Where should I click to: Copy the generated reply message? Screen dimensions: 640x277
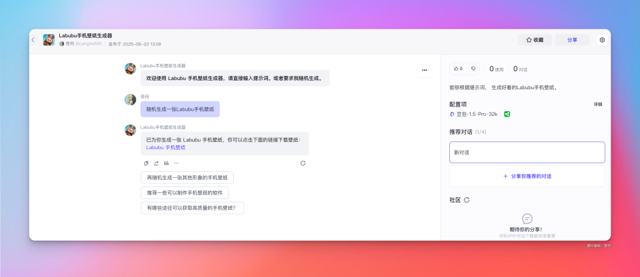pyautogui.click(x=146, y=163)
